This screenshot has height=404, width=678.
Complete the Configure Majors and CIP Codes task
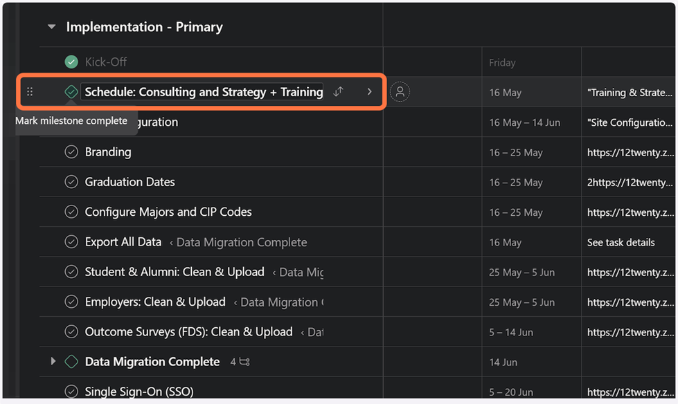coord(71,212)
